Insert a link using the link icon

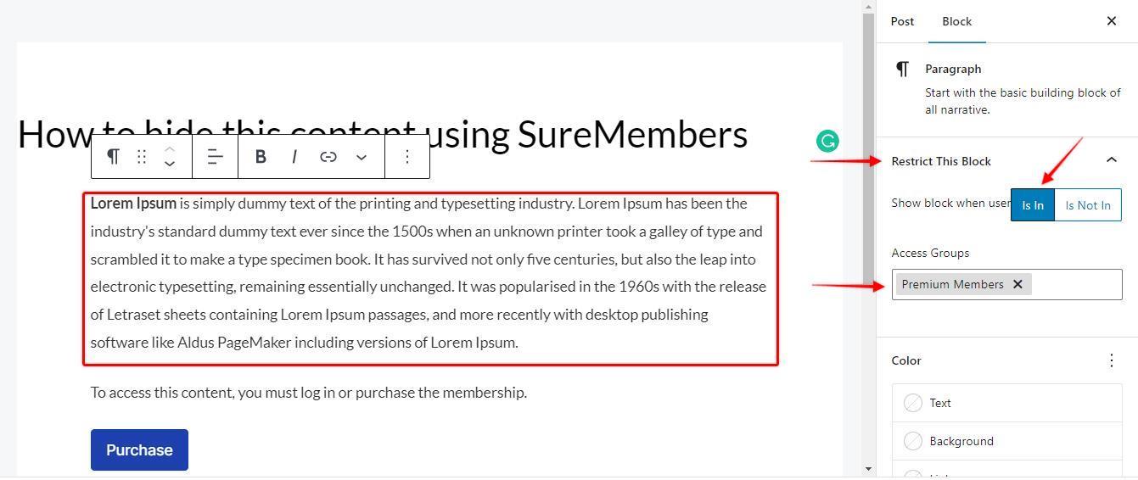click(328, 156)
